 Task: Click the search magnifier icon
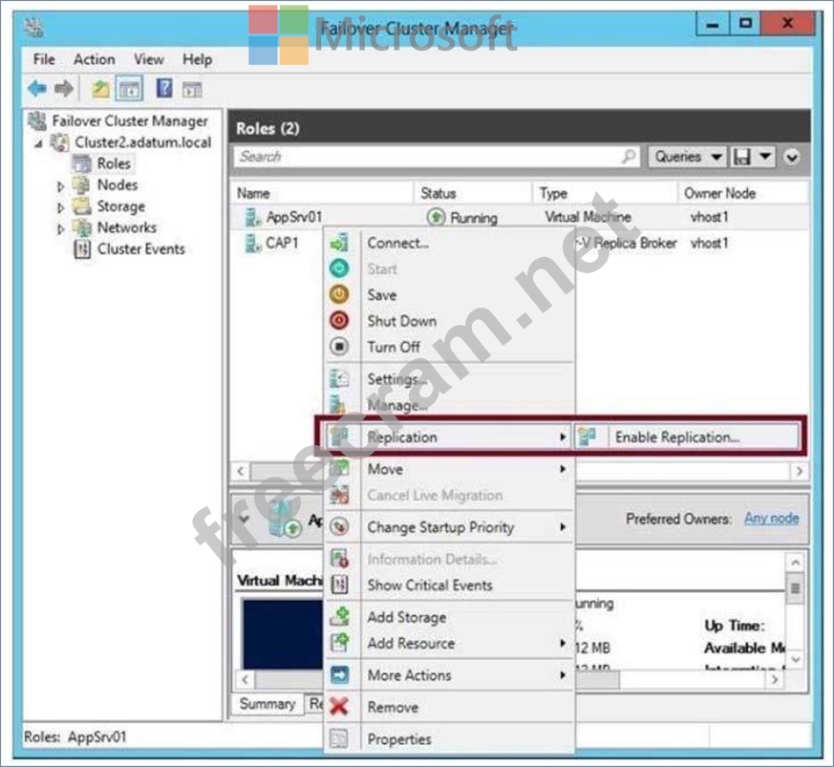click(629, 157)
